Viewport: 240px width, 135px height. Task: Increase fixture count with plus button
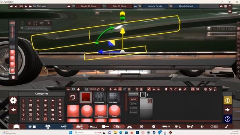tap(78, 89)
